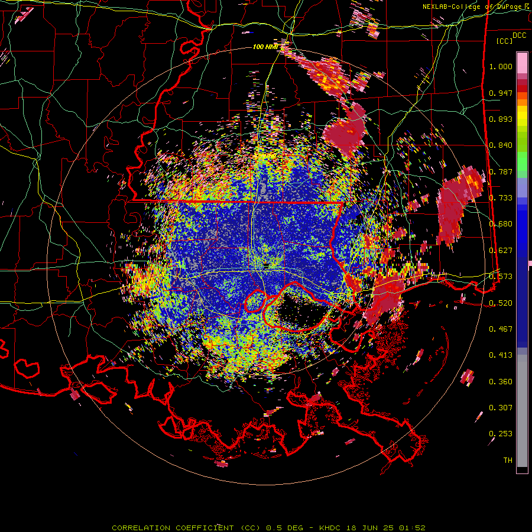This screenshot has height=532, width=532.
Task: Select the 0.413 scale value
Action: pyautogui.click(x=501, y=355)
